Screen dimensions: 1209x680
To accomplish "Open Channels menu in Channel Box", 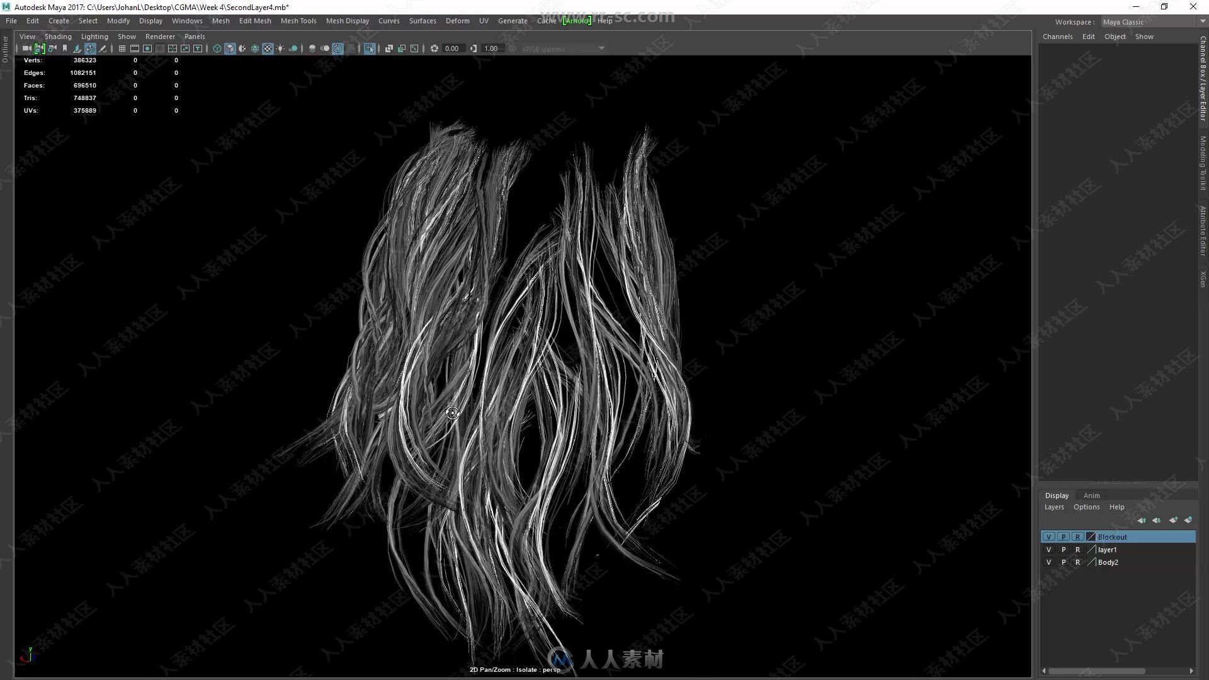I will coord(1057,37).
